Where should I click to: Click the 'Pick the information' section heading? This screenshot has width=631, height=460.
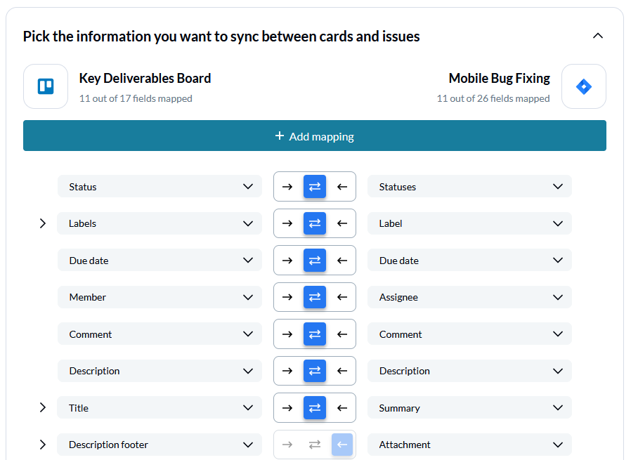click(221, 37)
